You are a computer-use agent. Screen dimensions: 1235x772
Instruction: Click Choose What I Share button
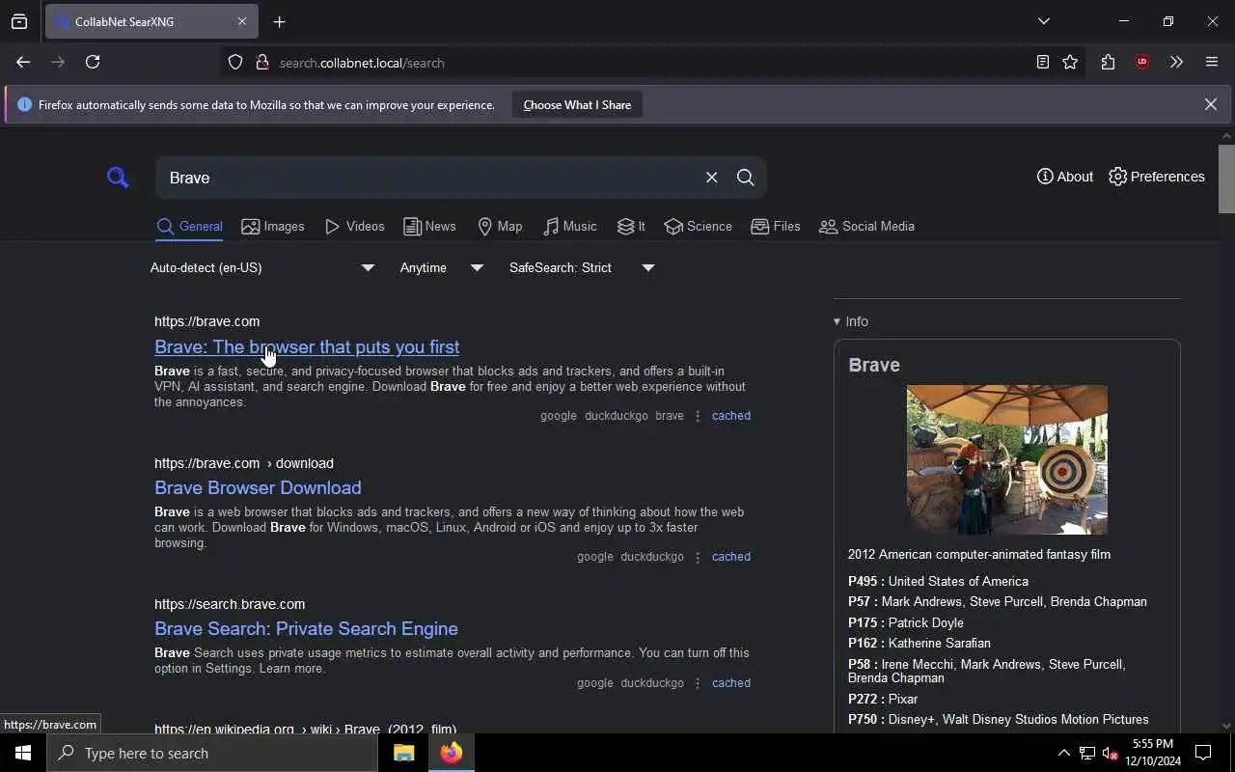577,105
